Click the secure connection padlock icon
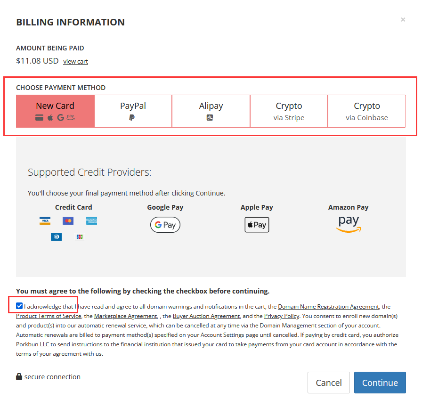The height and width of the screenshot is (408, 422). 19,377
